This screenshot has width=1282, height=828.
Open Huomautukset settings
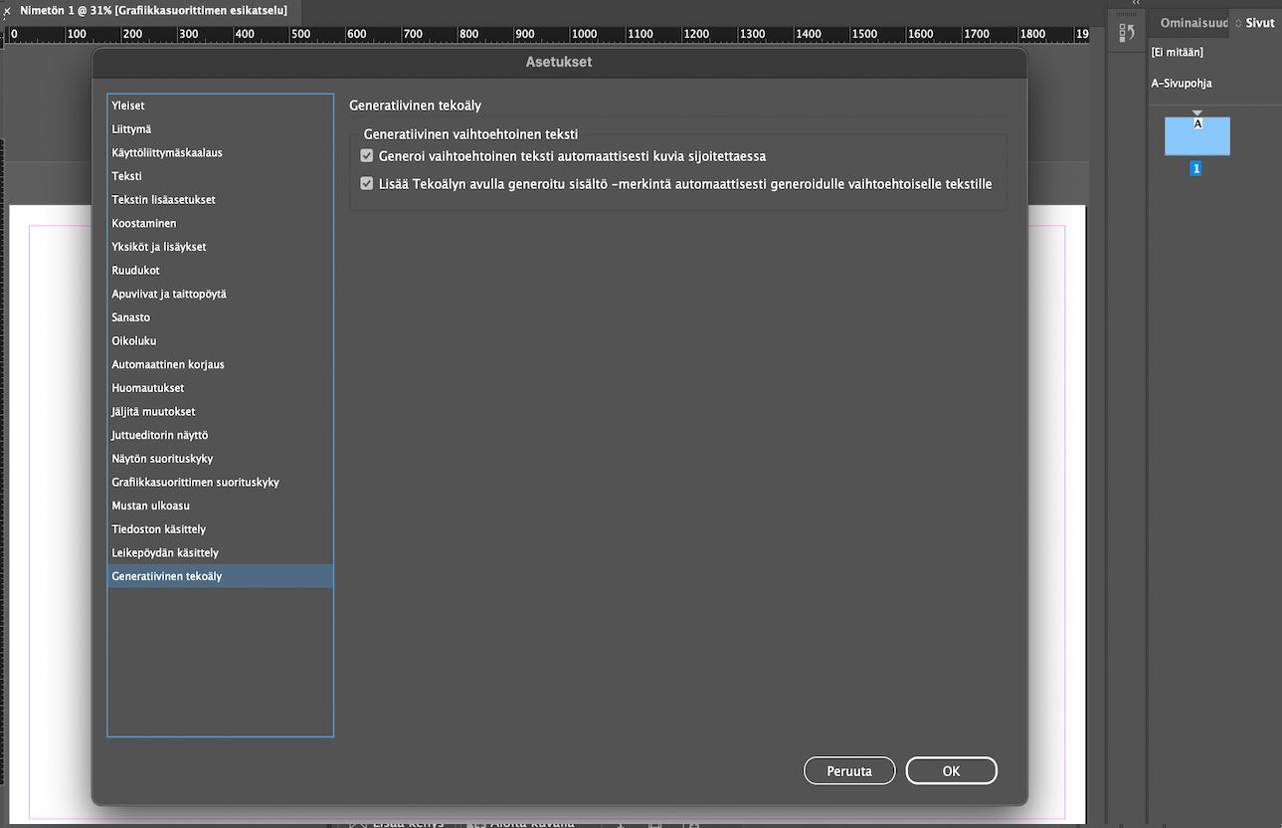(220, 388)
